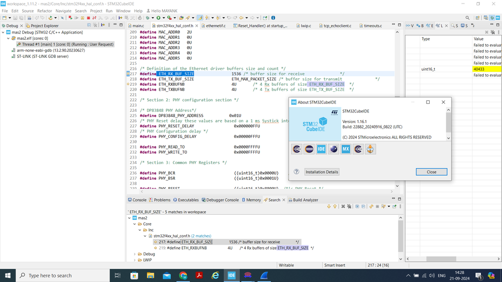Click the MX plugin icon in About dialog

[346, 149]
